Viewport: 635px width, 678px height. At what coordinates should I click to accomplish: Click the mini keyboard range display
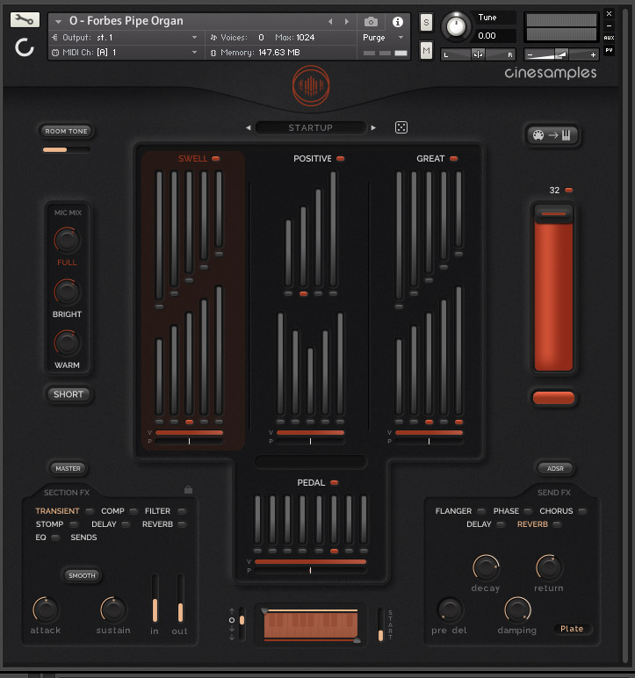pos(311,625)
